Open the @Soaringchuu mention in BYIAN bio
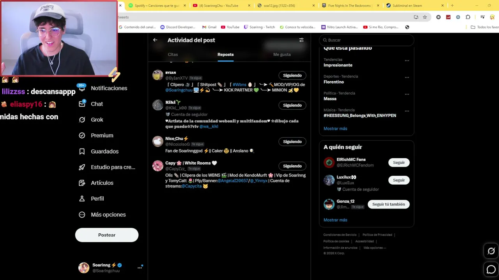Screen dimensions: 499x280 [x=179, y=90]
